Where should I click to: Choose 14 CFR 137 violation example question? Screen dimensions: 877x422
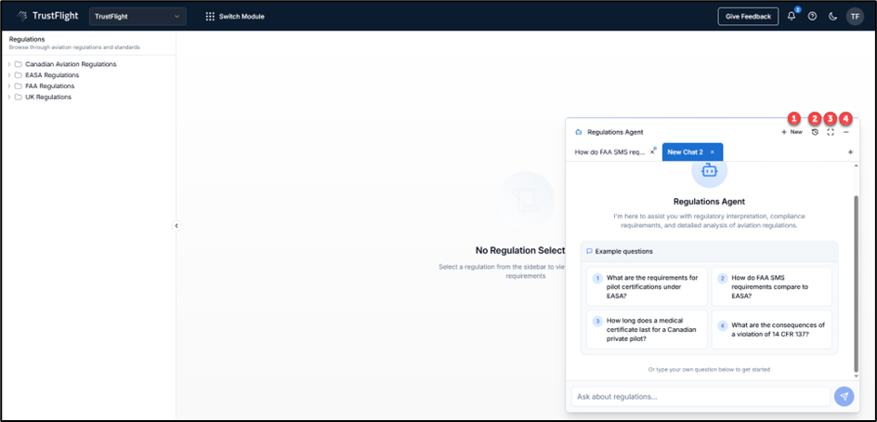click(772, 330)
